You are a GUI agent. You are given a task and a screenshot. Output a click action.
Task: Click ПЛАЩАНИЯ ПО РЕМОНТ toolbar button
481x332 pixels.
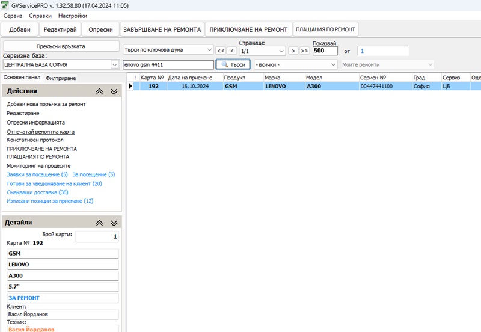pyautogui.click(x=325, y=29)
